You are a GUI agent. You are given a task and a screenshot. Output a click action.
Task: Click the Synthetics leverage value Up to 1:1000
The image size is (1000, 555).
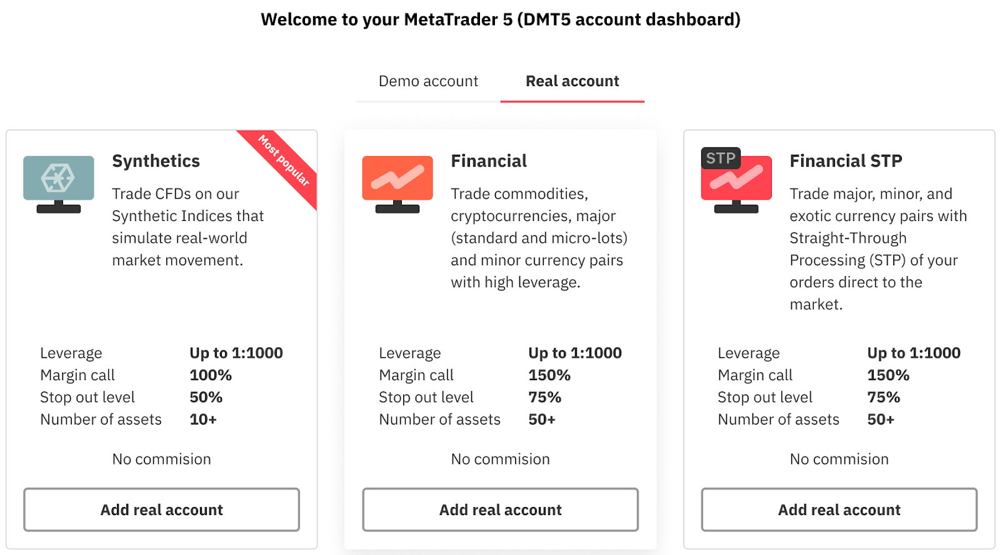click(236, 353)
